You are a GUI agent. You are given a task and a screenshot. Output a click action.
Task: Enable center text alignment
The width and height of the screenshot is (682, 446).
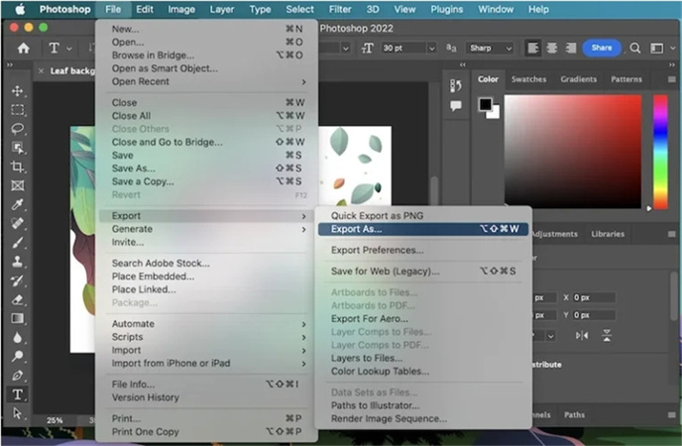click(550, 48)
